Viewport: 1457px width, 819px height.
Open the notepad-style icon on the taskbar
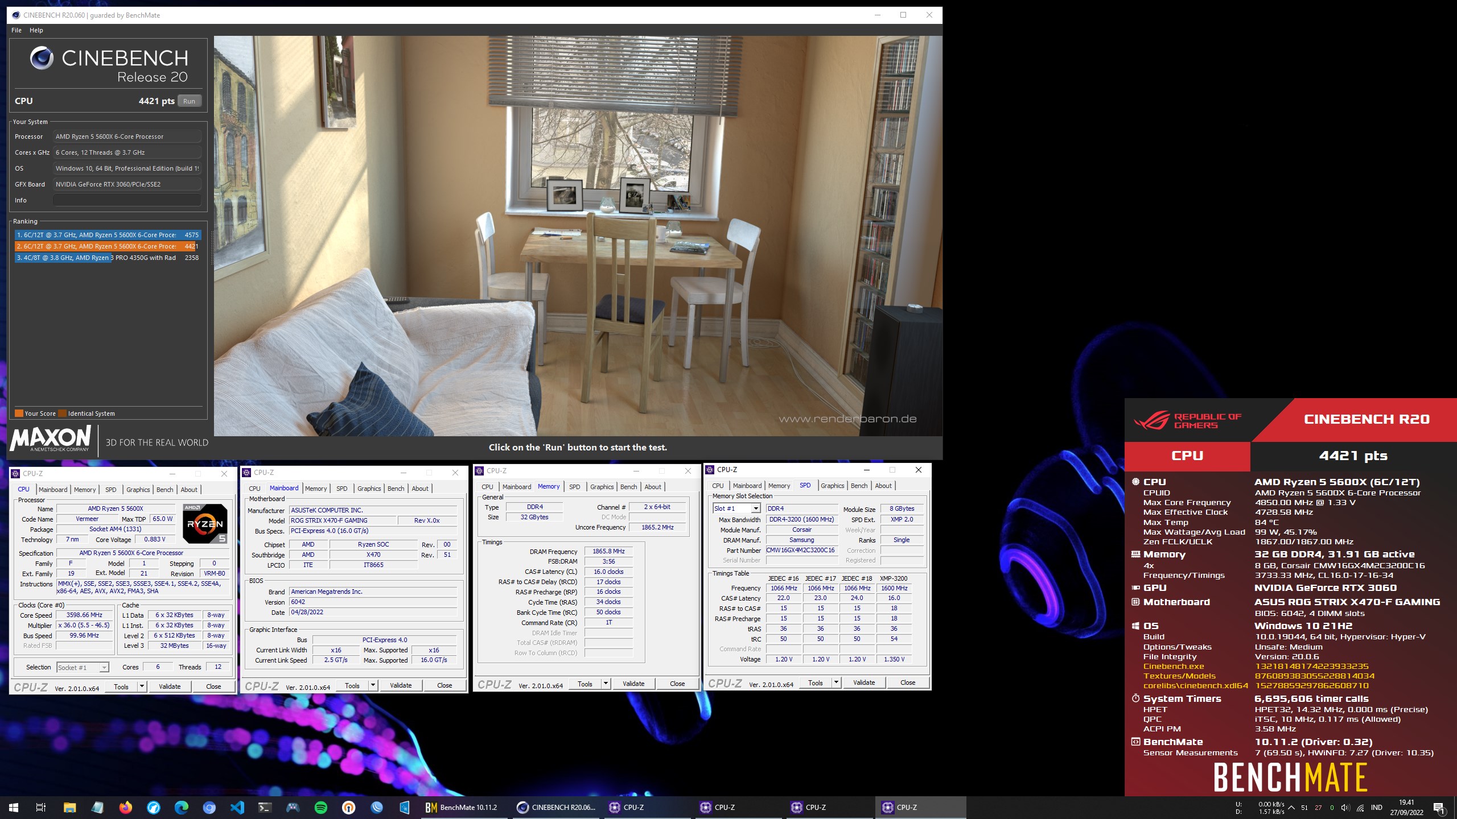click(x=97, y=807)
